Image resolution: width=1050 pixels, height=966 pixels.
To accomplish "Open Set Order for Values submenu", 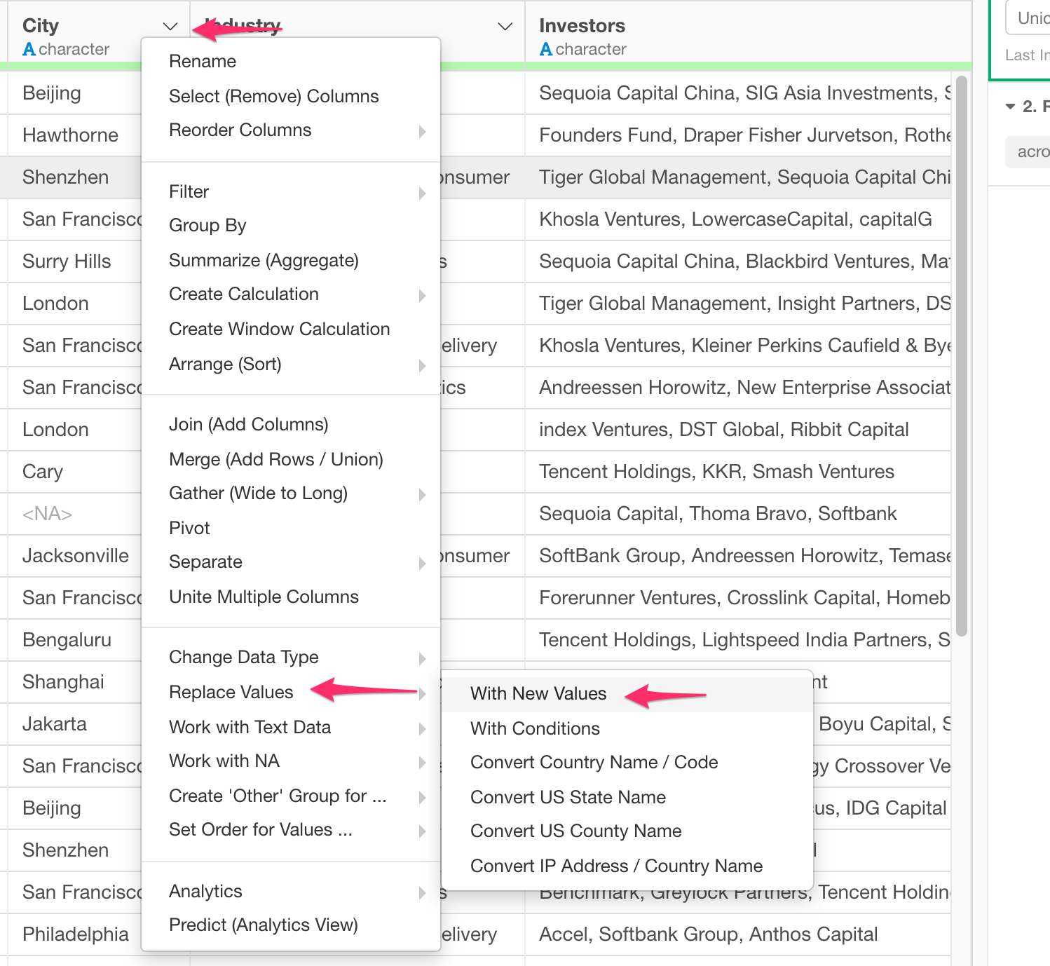I will click(291, 830).
